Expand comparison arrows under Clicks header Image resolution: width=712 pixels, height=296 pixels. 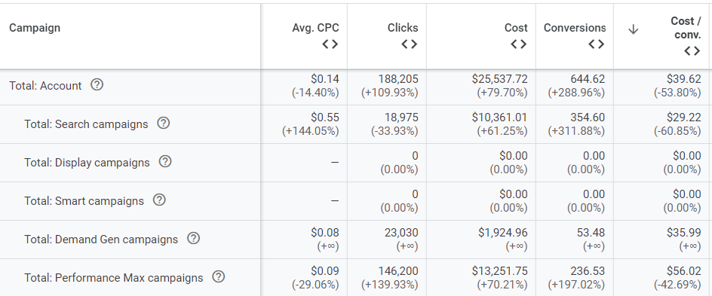point(410,44)
